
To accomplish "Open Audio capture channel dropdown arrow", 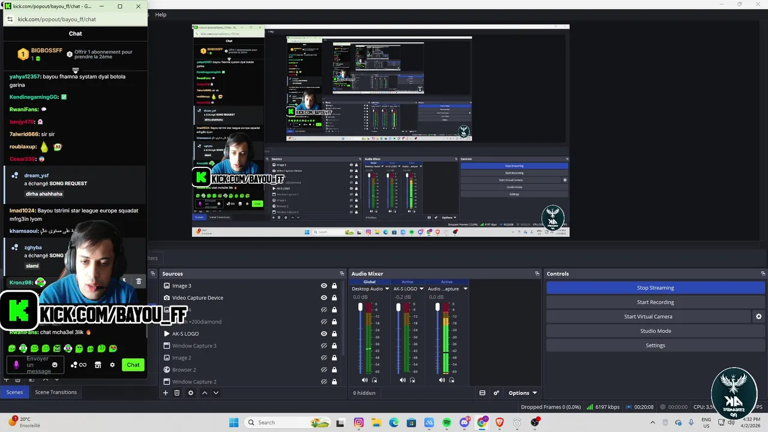I will pyautogui.click(x=465, y=289).
